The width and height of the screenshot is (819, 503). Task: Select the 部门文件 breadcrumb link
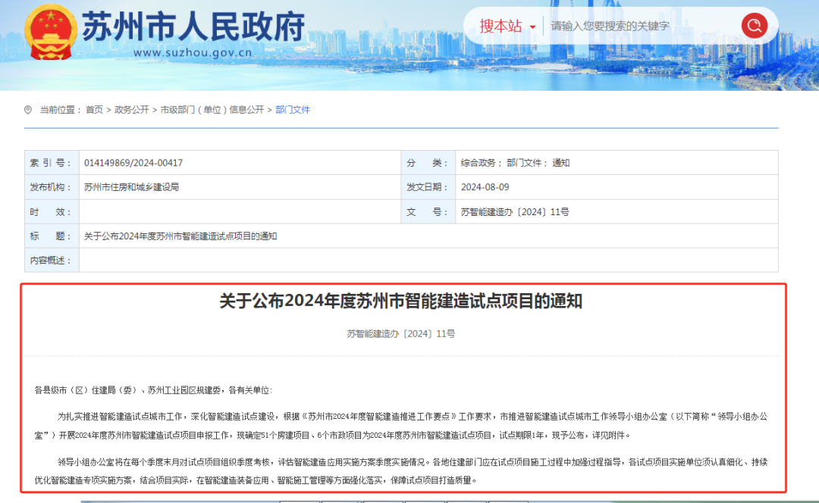coord(293,110)
